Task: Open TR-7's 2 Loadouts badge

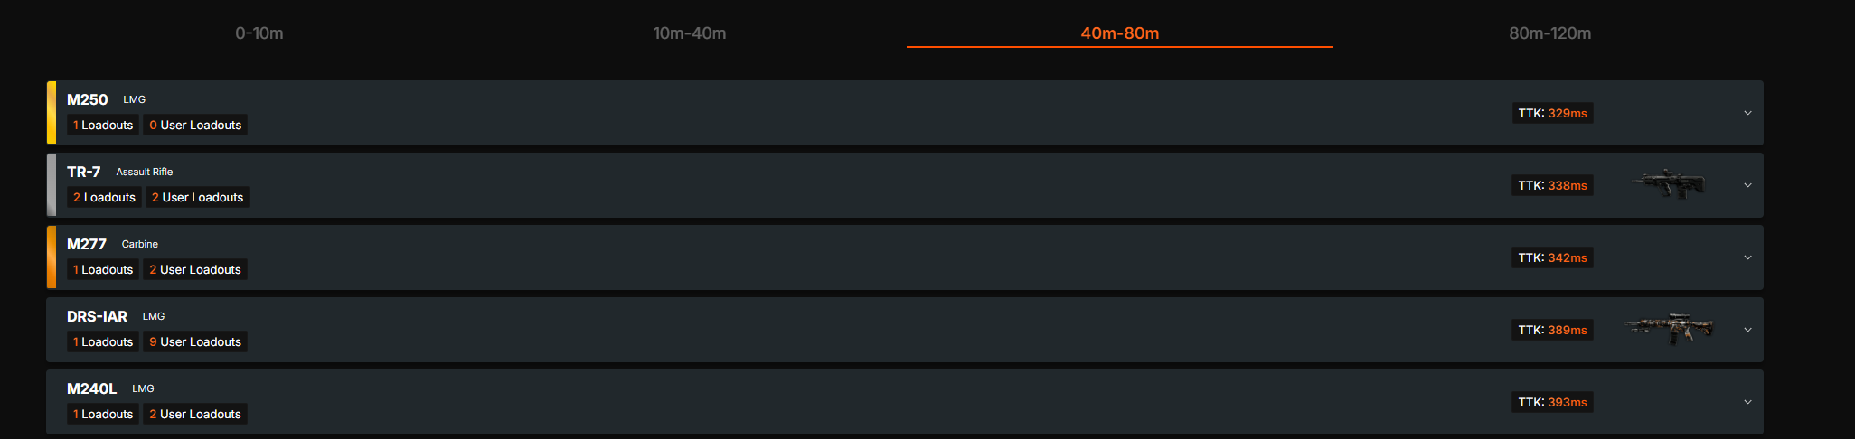Action: tap(104, 198)
